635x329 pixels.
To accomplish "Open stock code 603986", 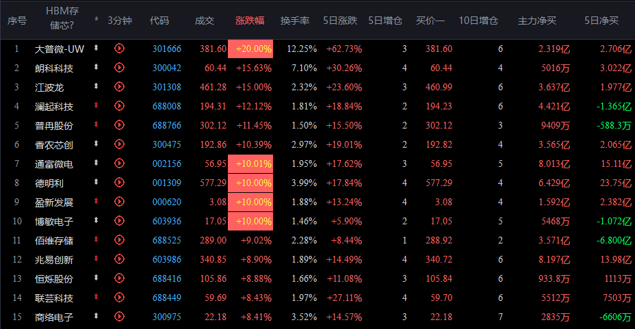I will 167,259.
